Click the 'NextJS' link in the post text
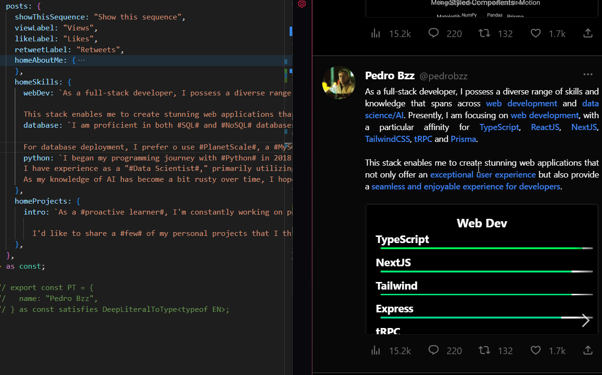Viewport: 602px width, 375px height. tap(584, 127)
